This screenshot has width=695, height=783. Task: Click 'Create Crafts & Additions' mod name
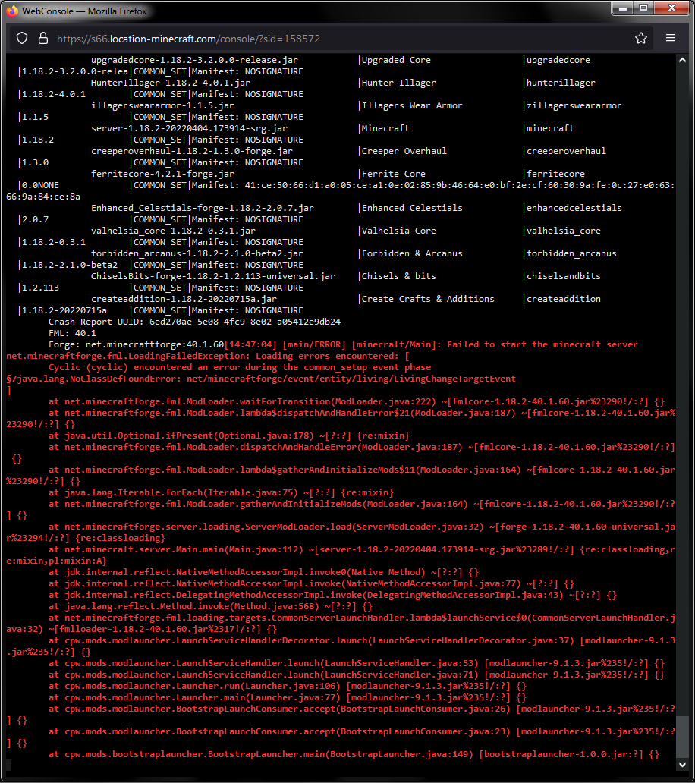point(428,299)
